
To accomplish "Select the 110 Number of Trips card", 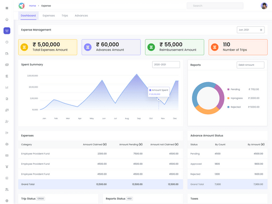I will click(238, 47).
